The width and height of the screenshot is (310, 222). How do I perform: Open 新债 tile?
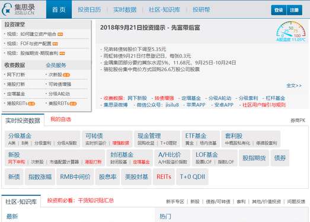[14, 177]
